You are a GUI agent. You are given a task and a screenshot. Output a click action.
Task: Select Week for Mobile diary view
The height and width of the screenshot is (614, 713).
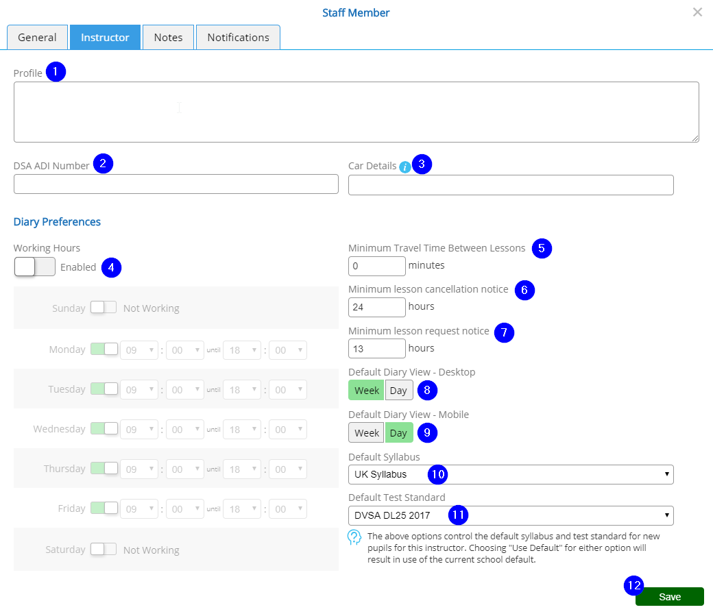pos(367,432)
